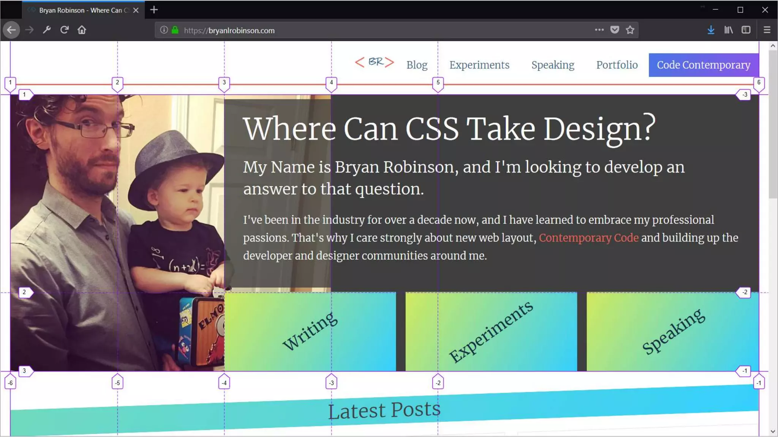Open the downloads arrow icon
The image size is (778, 437).
coord(711,30)
